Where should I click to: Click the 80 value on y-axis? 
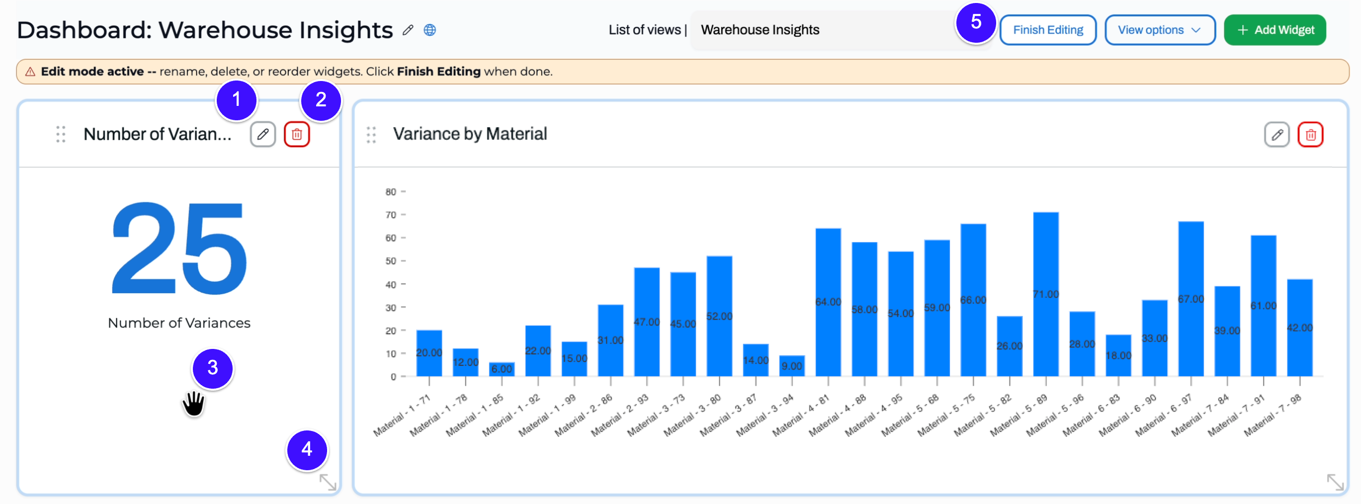(x=390, y=192)
